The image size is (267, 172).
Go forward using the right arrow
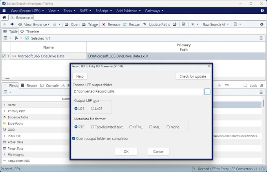12,24
